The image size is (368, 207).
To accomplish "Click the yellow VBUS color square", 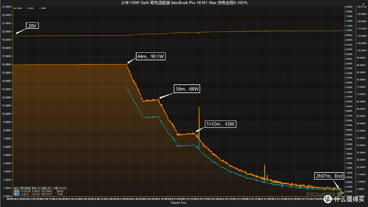I will click(x=15, y=8).
